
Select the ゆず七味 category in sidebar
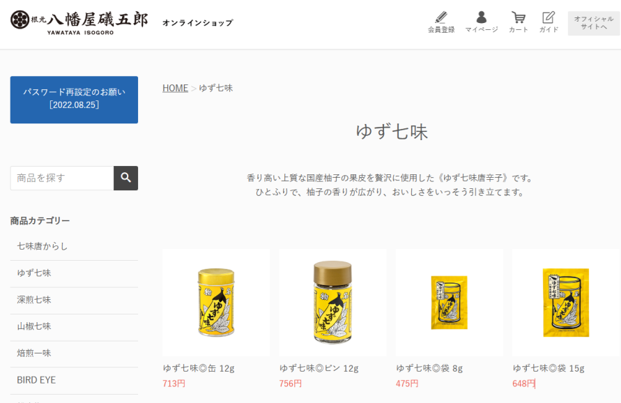74,273
